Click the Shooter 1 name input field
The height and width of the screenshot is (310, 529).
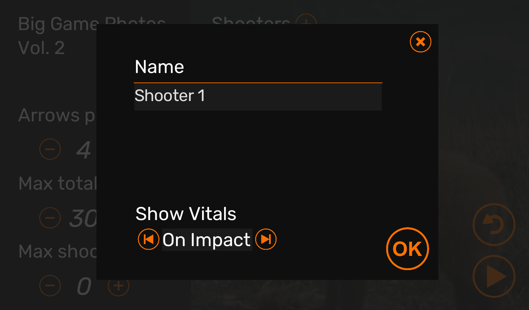(258, 96)
